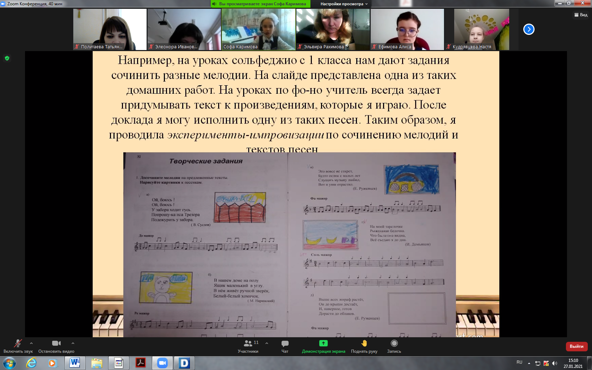Start recording with the Запись icon
Viewport: 592px width, 370px height.
(394, 343)
